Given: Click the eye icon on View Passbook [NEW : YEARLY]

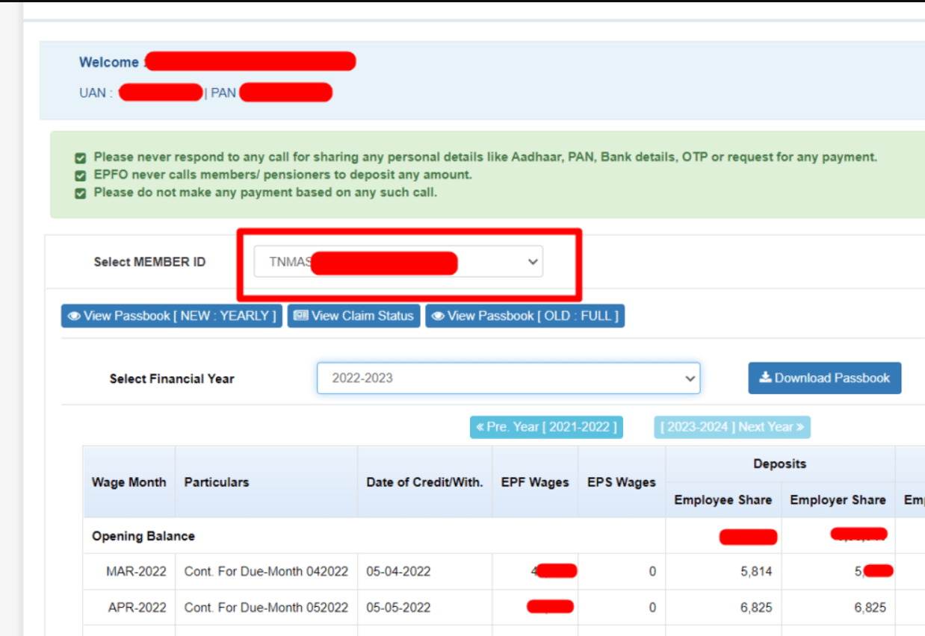Looking at the screenshot, I should [73, 316].
